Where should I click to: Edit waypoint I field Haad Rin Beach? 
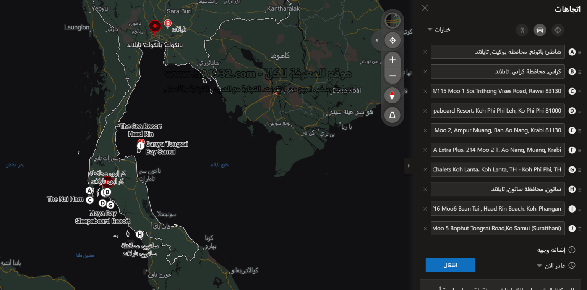point(498,209)
